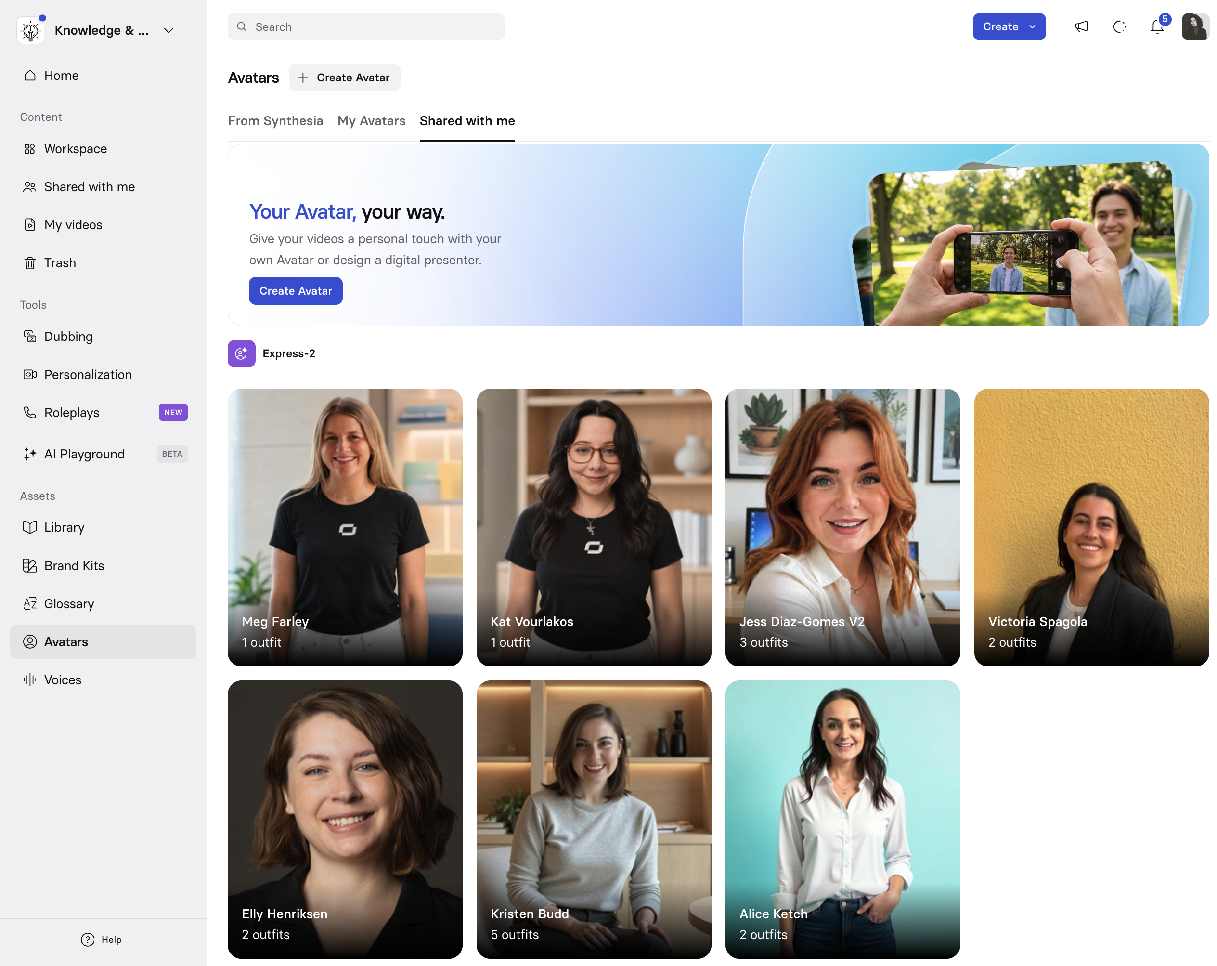Image resolution: width=1217 pixels, height=966 pixels.
Task: Click the workspace logo icon
Action: tap(30, 30)
